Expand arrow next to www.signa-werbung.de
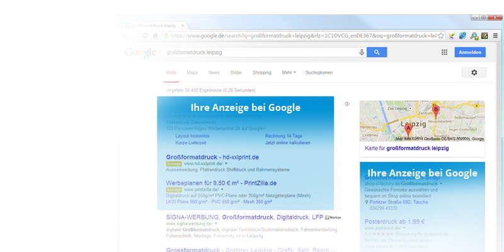 pyautogui.click(x=216, y=224)
